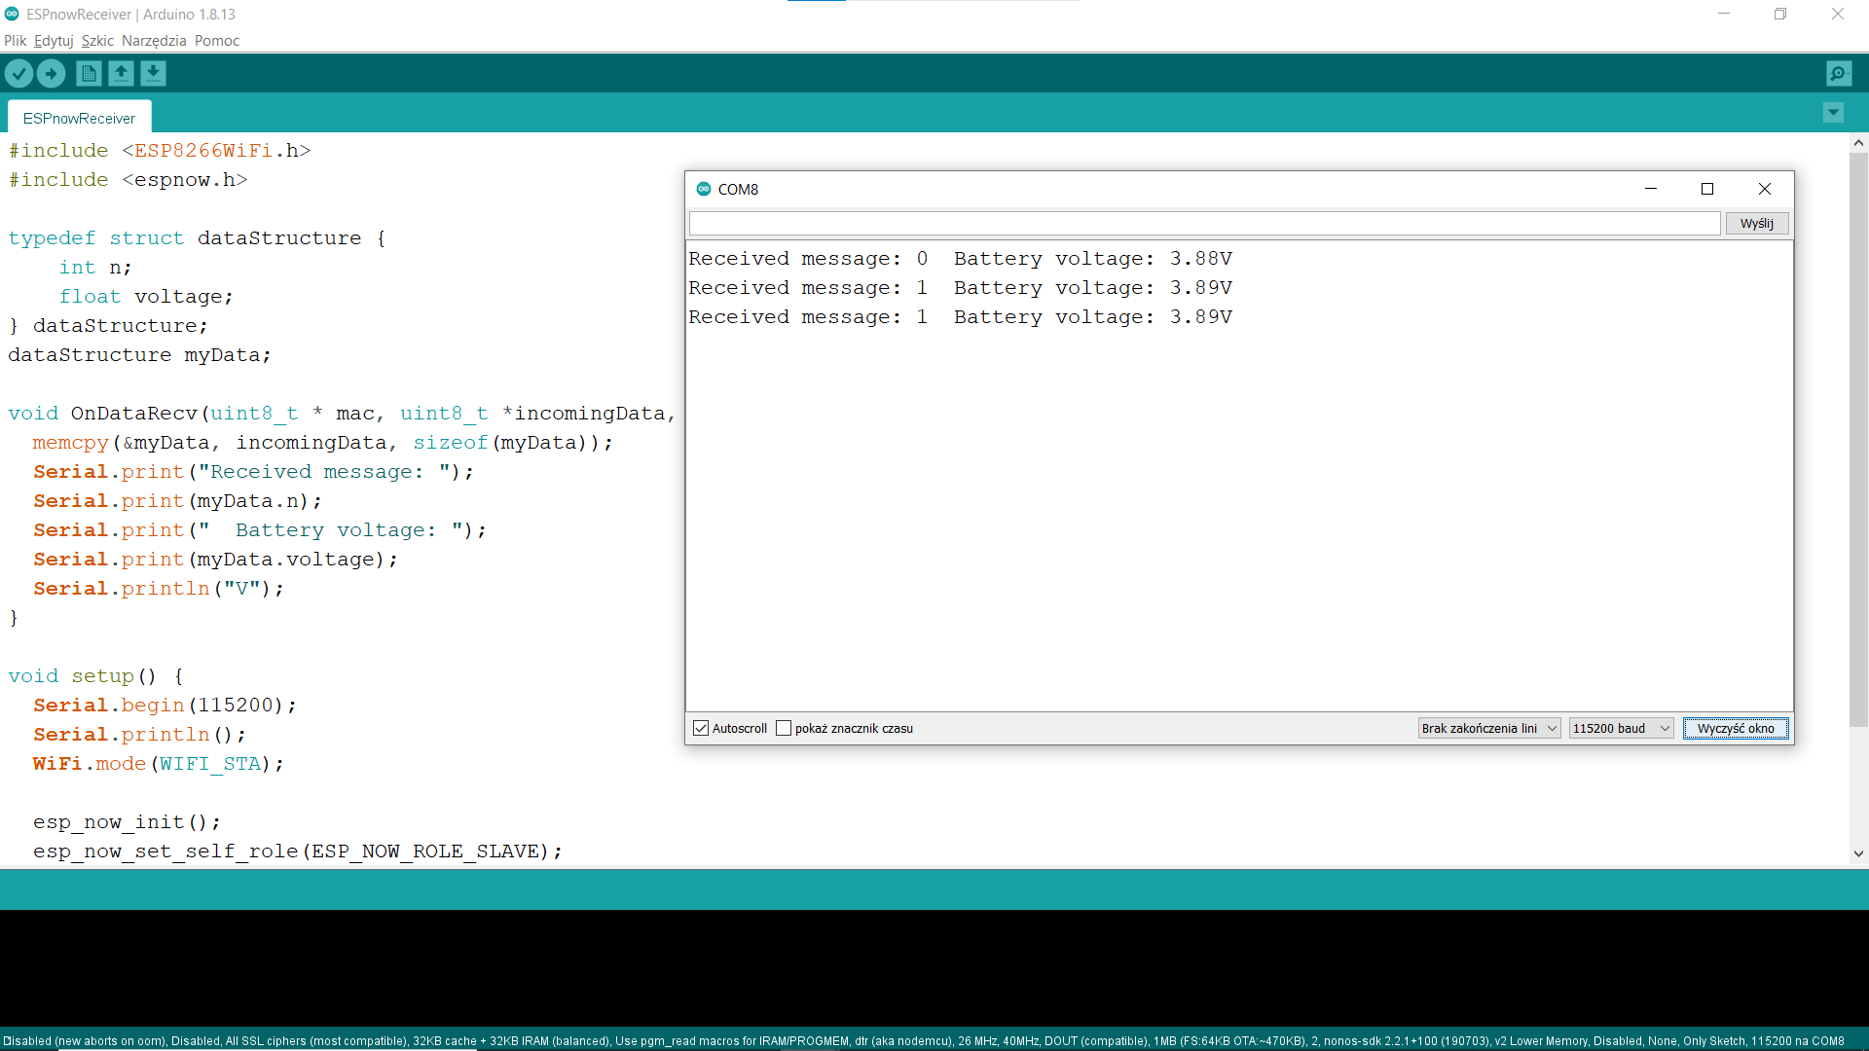Open the 115200 baud rate dropdown
Image resolution: width=1869 pixels, height=1051 pixels.
click(x=1621, y=728)
